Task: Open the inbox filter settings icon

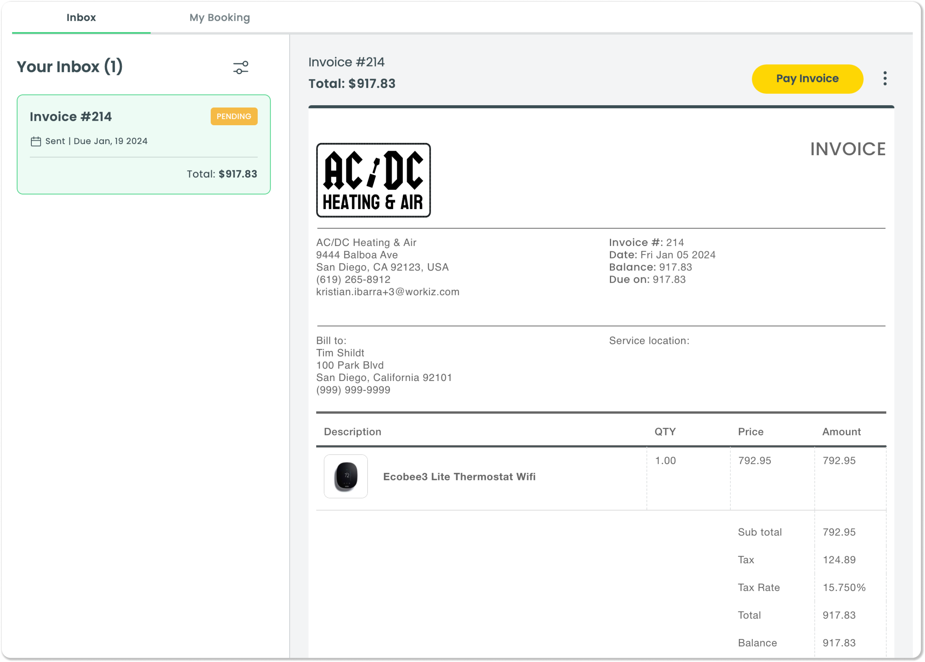Action: (241, 67)
